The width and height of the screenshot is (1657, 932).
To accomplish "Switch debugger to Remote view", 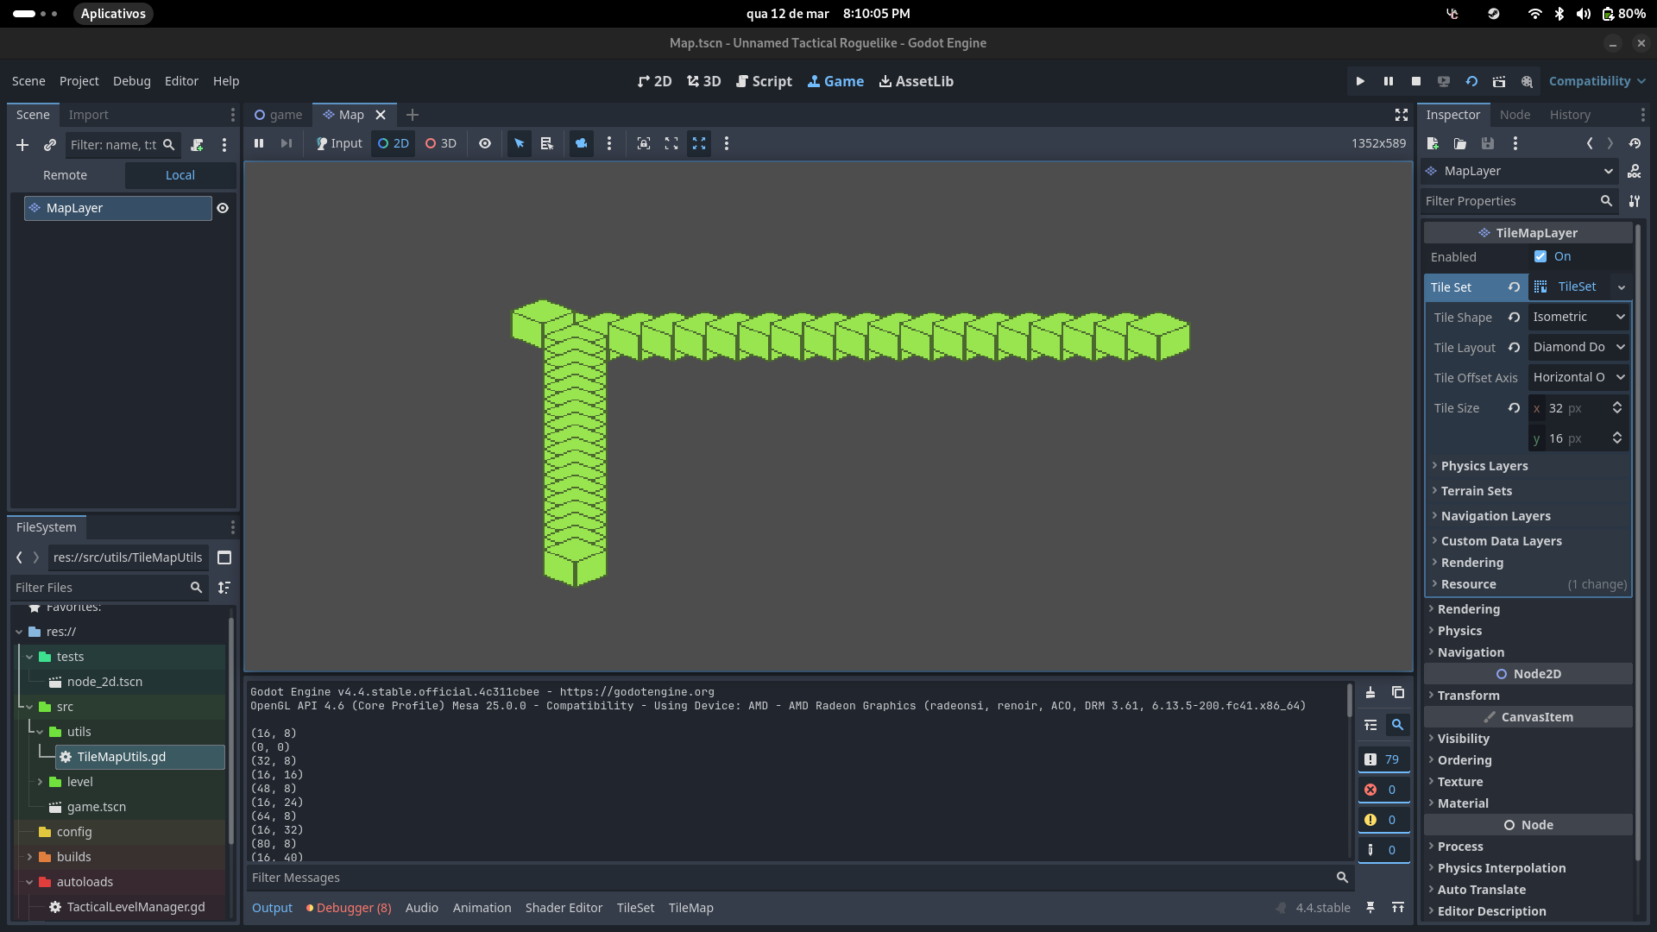I will [66, 175].
